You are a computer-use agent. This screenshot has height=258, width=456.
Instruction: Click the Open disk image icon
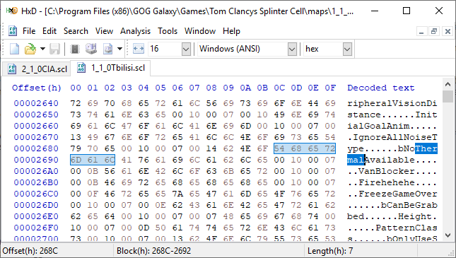[x=108, y=49]
